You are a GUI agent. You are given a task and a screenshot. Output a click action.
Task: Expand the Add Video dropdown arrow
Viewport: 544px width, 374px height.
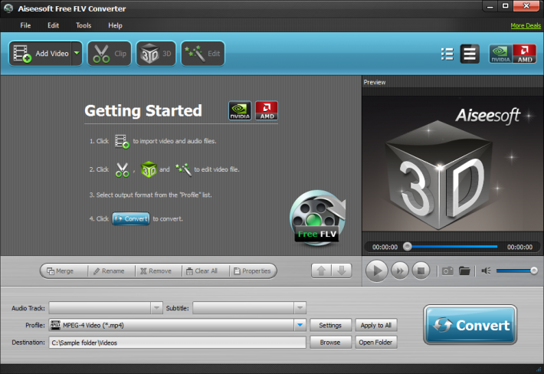77,54
